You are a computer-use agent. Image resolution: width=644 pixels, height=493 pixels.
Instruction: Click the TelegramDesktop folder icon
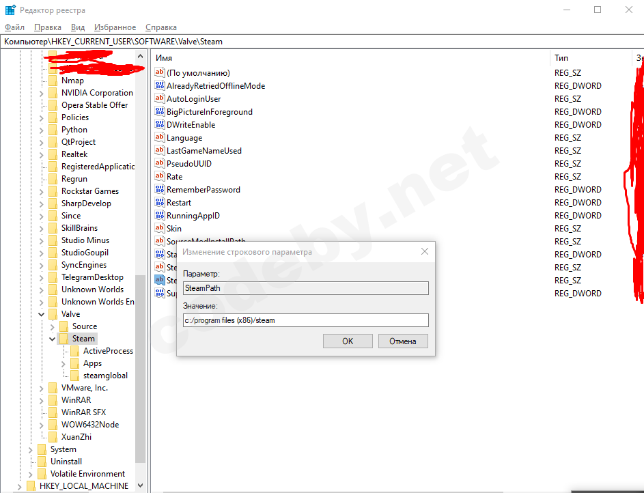coord(53,277)
